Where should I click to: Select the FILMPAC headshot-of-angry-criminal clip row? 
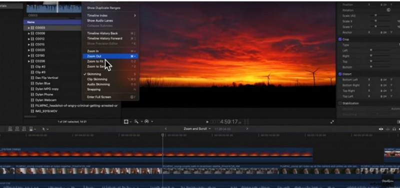72,106
